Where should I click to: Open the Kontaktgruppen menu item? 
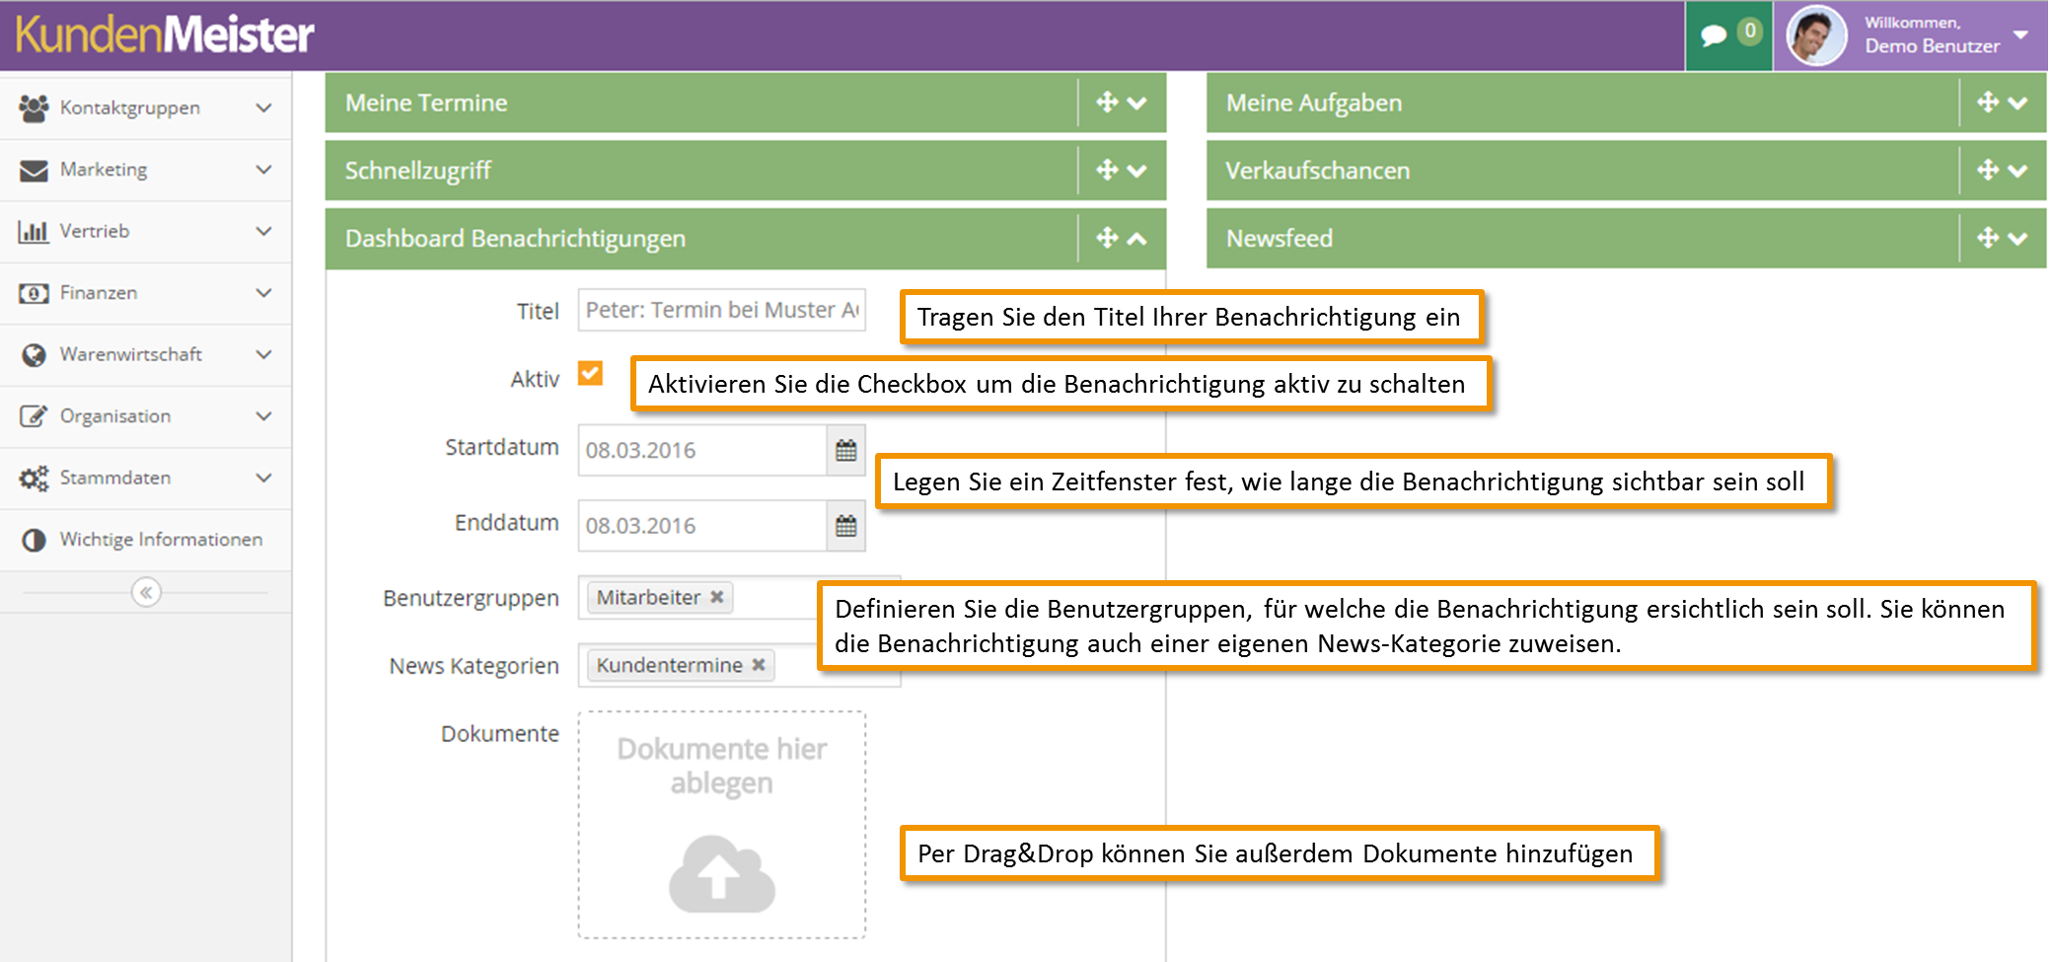click(146, 108)
